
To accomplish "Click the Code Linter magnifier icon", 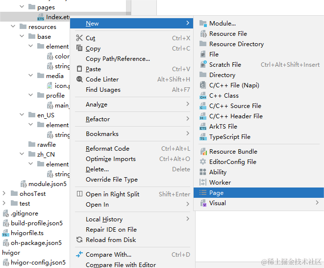I will pos(79,79).
